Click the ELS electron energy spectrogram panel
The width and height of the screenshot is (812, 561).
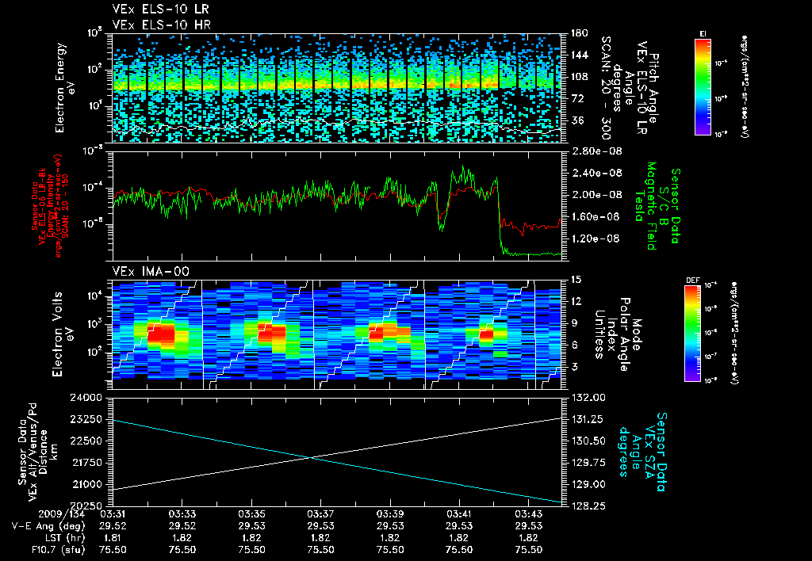coord(337,88)
